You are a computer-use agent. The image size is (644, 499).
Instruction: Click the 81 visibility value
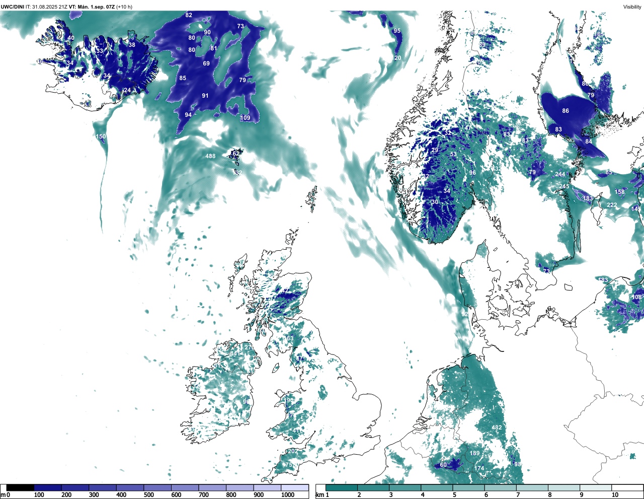[x=213, y=48]
